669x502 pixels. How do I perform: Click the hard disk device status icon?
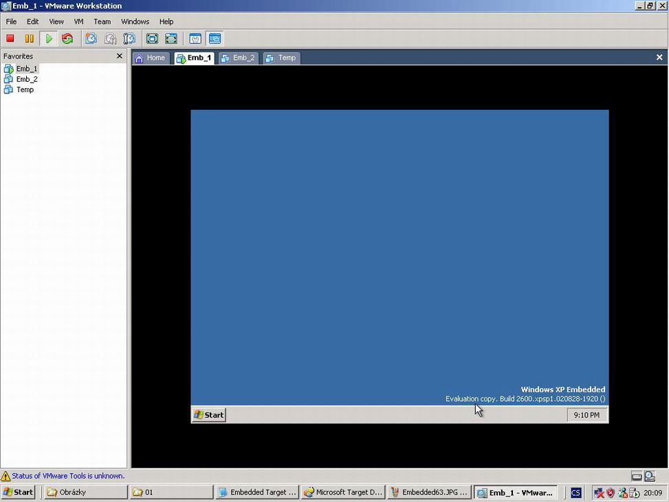pos(637,477)
